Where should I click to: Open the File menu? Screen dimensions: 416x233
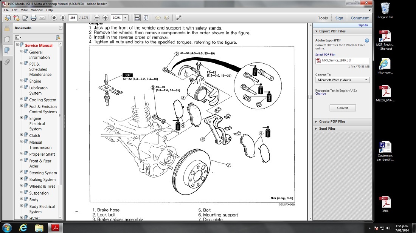[6, 10]
